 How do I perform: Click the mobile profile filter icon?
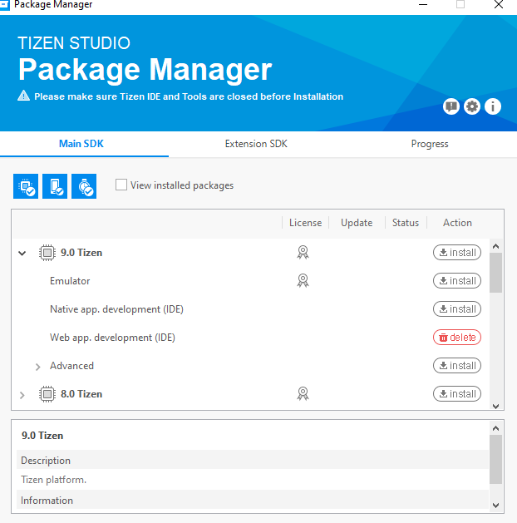pyautogui.click(x=55, y=186)
